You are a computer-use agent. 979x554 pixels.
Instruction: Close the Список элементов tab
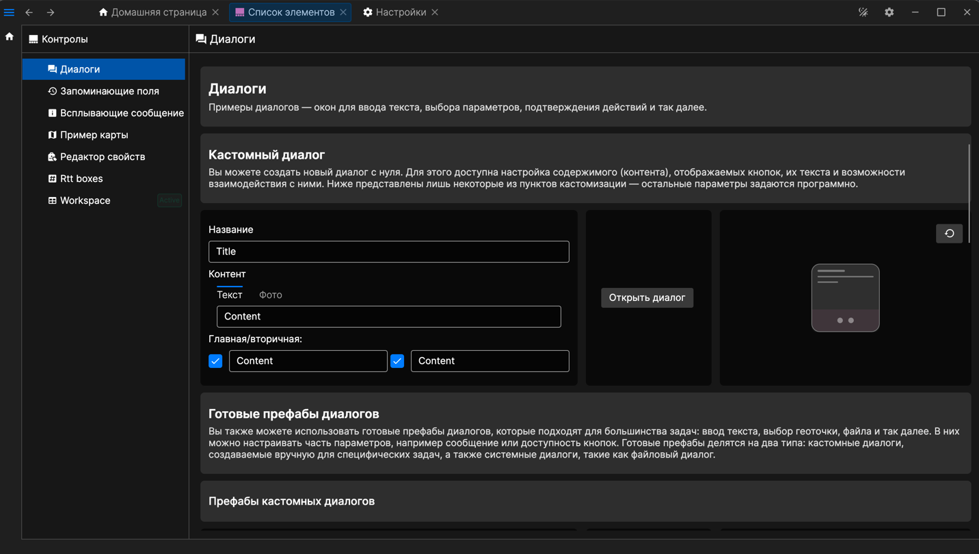[x=343, y=12]
